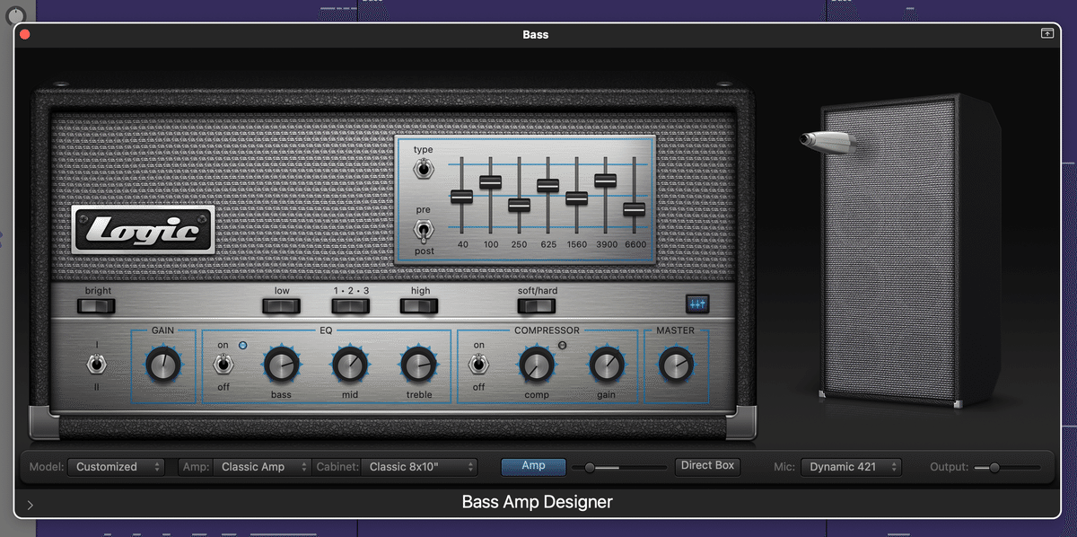The width and height of the screenshot is (1077, 537).
Task: Click the 100 Hz graphic EQ fader
Action: click(490, 181)
